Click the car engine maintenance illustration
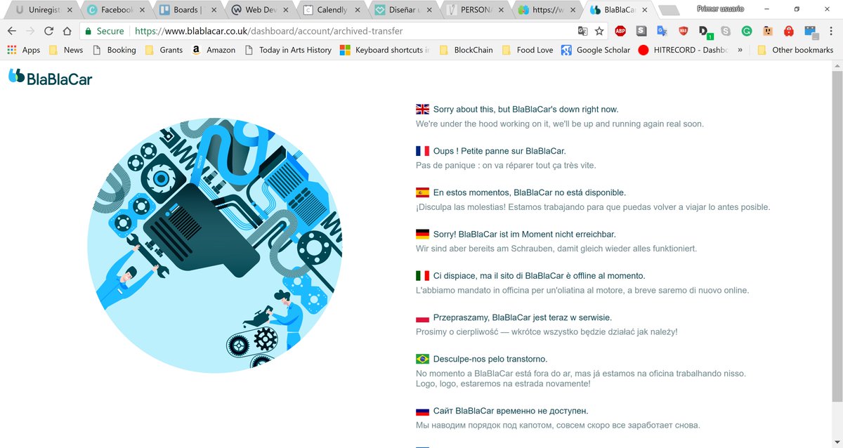843x448 pixels. [x=215, y=245]
